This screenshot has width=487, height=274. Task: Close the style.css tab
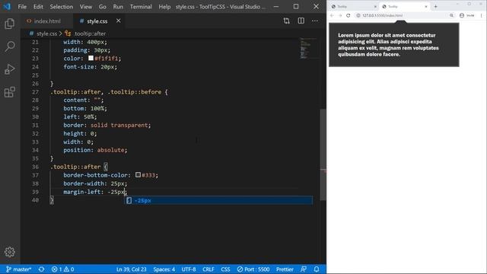point(119,21)
